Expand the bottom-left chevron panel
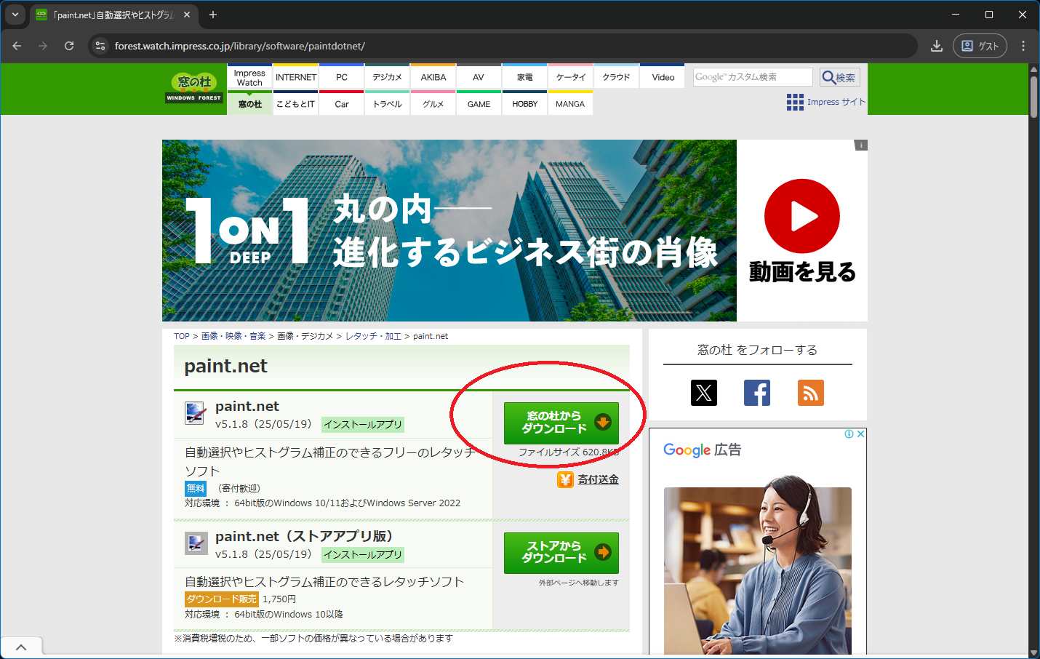The height and width of the screenshot is (659, 1040). (21, 647)
